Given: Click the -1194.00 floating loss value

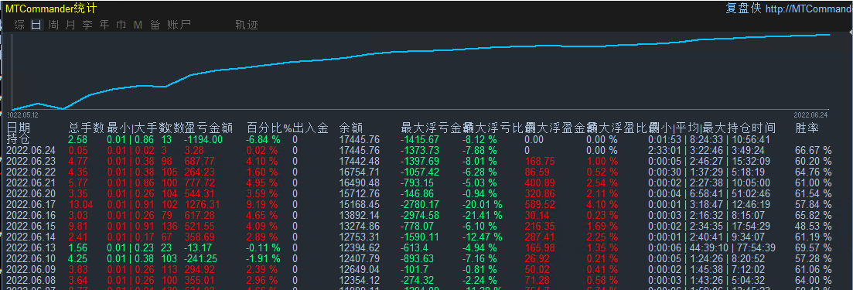Looking at the screenshot, I should [x=203, y=139].
